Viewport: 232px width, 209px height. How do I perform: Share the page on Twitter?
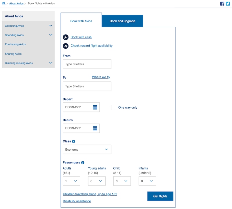point(228,3)
